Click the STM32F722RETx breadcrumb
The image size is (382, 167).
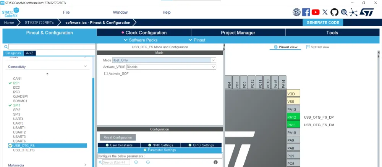39,22
